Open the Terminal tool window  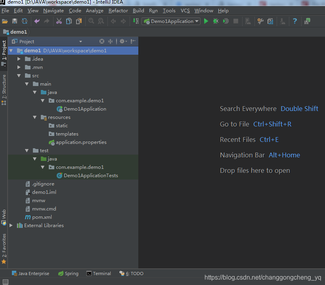(x=99, y=274)
